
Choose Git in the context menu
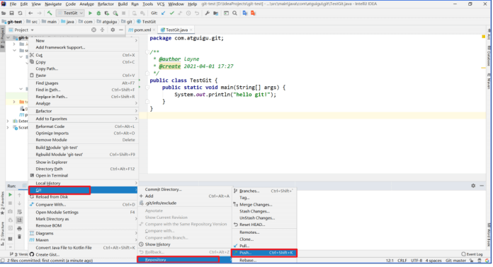click(84, 190)
